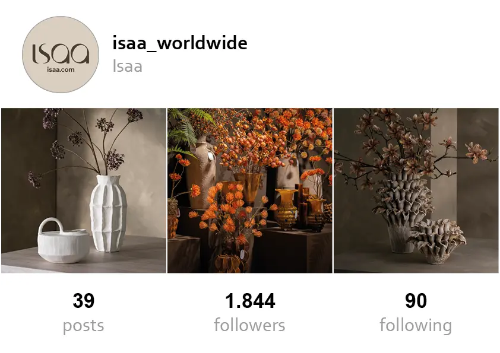500x353 pixels.
Task: Click the posts label
Action: [x=84, y=326]
